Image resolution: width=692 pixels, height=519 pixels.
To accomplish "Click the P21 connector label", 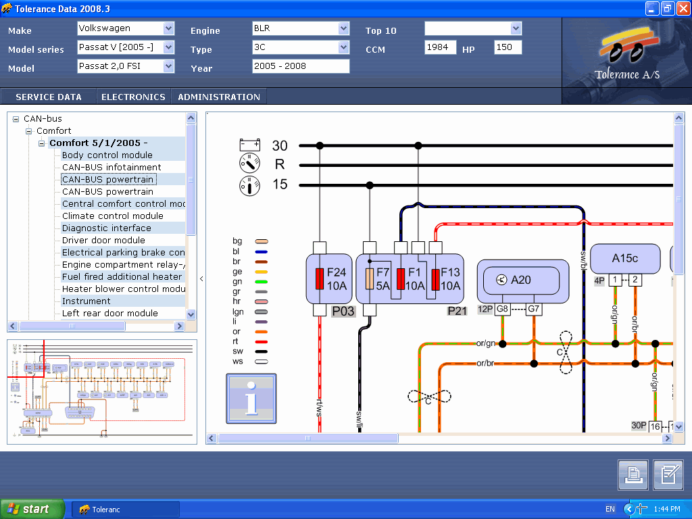I will pyautogui.click(x=458, y=311).
